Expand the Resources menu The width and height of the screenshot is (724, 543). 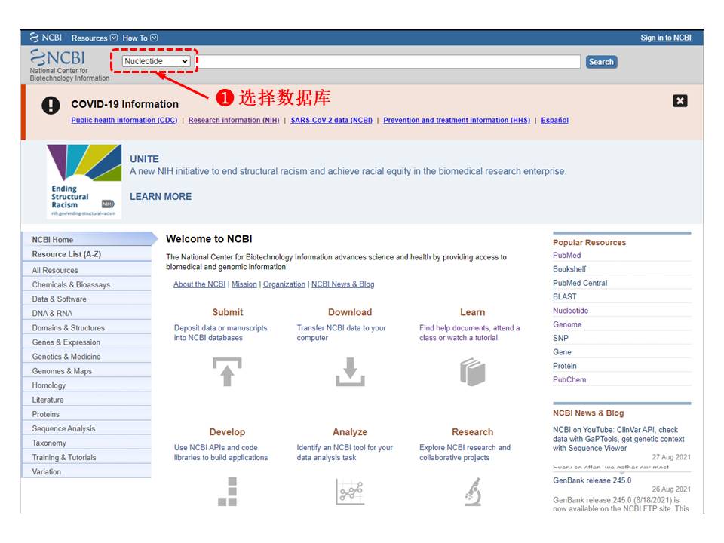pos(94,38)
